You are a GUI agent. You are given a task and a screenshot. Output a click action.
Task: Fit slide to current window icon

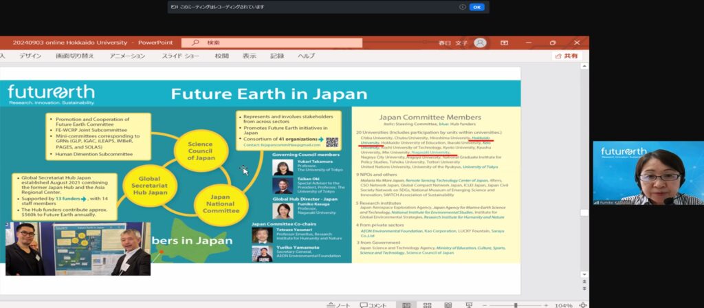click(583, 305)
